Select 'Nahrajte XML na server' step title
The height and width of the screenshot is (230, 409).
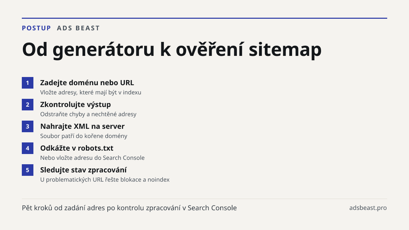click(x=82, y=126)
